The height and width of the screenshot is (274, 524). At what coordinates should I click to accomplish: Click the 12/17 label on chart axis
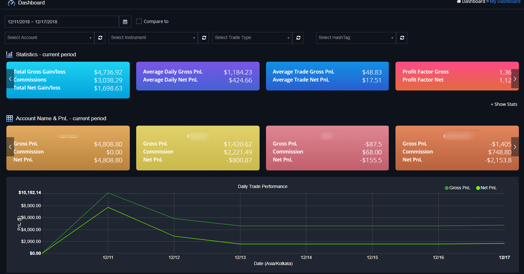pos(504,257)
